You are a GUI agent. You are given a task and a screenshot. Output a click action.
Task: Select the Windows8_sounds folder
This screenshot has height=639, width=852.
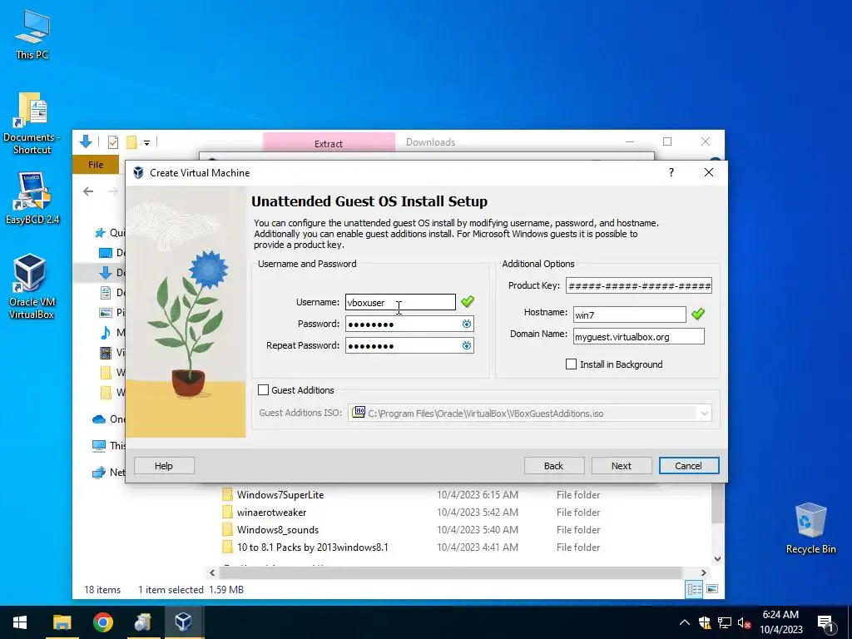tap(278, 530)
